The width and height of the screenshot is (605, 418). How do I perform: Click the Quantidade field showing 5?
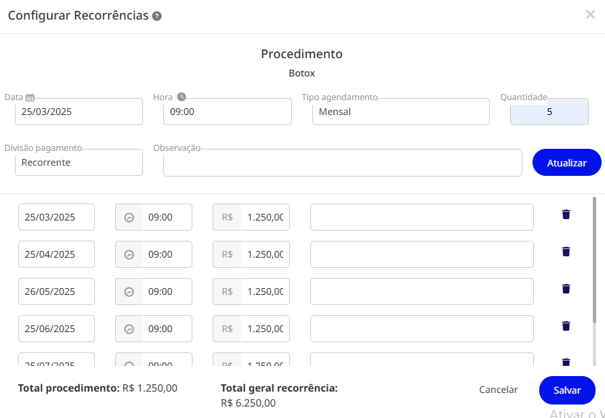[549, 112]
